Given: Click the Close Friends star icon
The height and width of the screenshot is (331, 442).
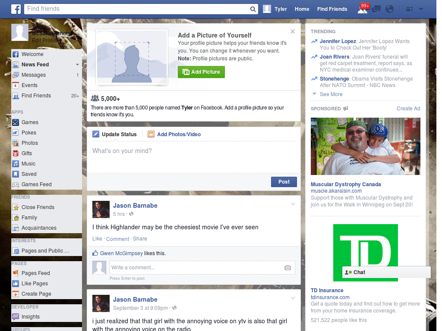Looking at the screenshot, I should pyautogui.click(x=16, y=207).
